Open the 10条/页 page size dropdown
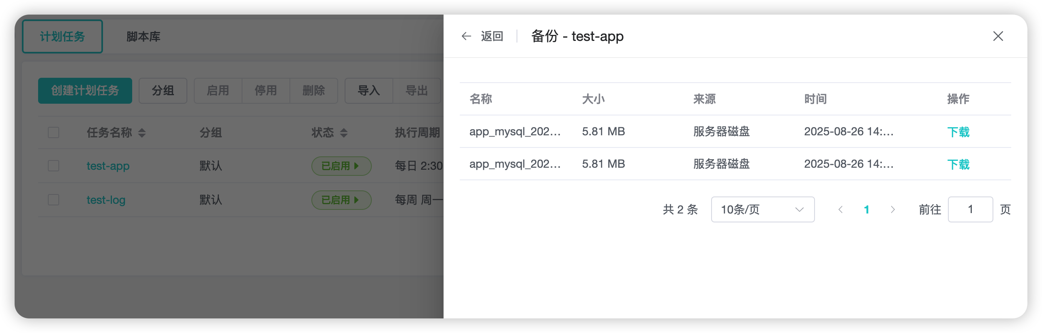Screen dimensions: 1042x333 click(763, 209)
